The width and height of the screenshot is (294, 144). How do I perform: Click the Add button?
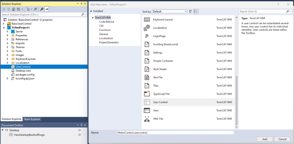point(265,139)
